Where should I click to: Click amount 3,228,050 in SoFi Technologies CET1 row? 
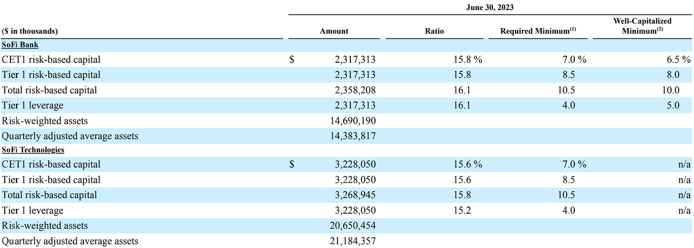click(x=355, y=164)
